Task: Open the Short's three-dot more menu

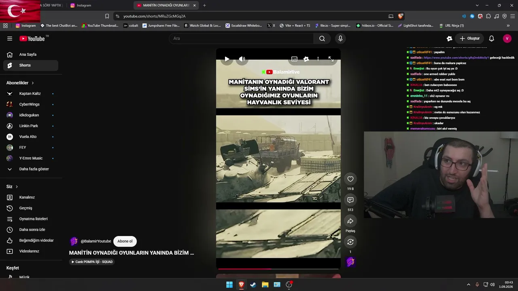Action: [318, 59]
